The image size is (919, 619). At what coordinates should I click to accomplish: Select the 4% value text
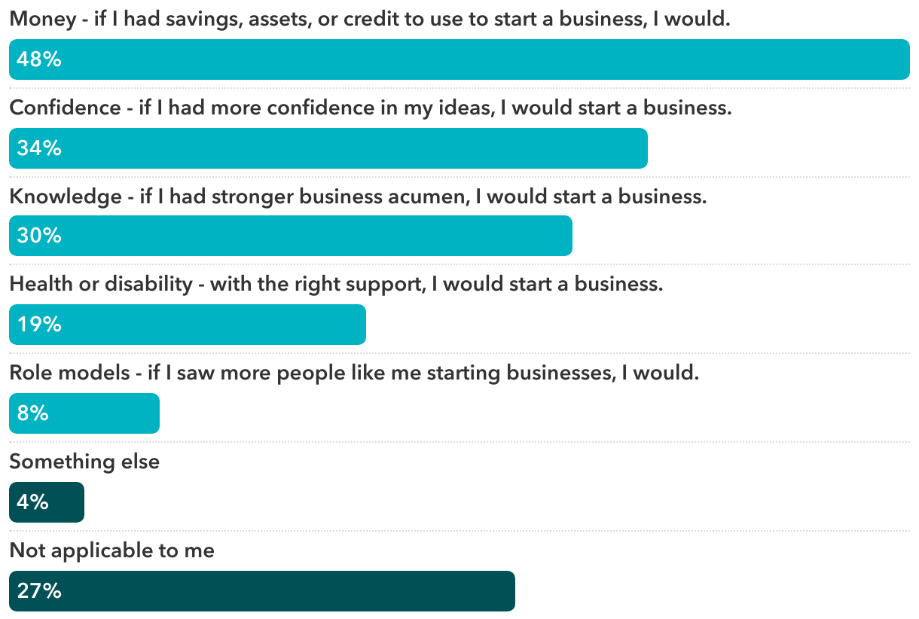32,502
